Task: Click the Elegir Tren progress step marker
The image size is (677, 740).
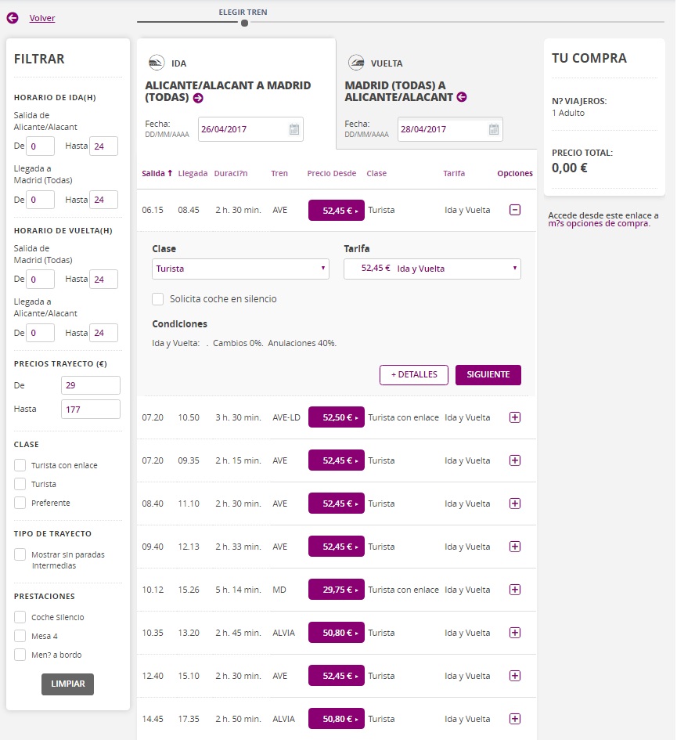Action: pyautogui.click(x=244, y=23)
